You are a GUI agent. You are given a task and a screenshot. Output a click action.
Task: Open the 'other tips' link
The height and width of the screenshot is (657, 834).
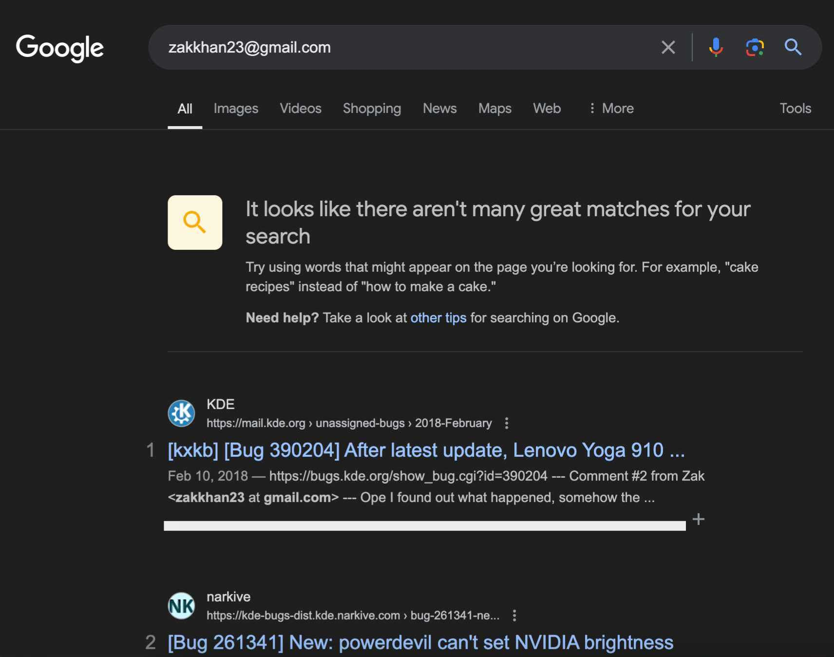(438, 318)
